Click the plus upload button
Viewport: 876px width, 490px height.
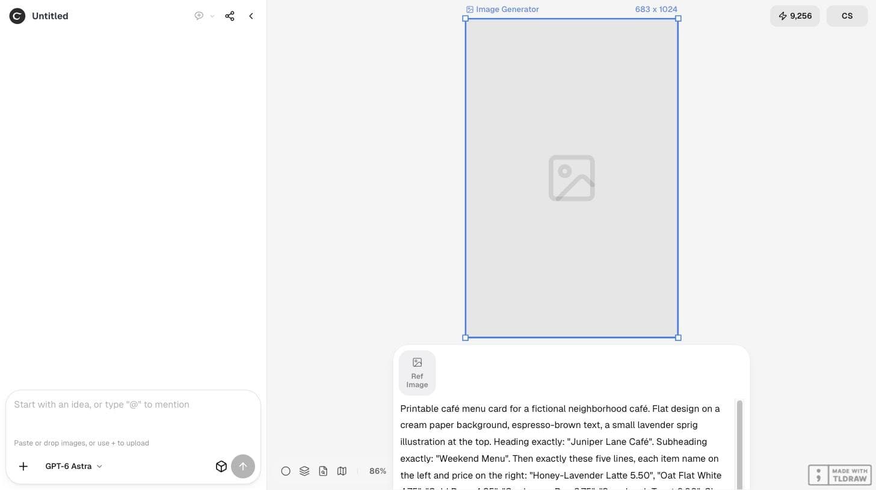(x=23, y=467)
